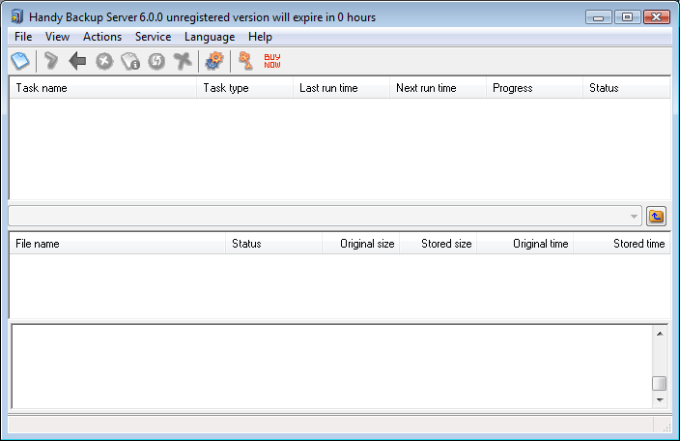Viewport: 680px width, 441px height.
Task: Click the window resize grip in status bar
Action: 666,427
